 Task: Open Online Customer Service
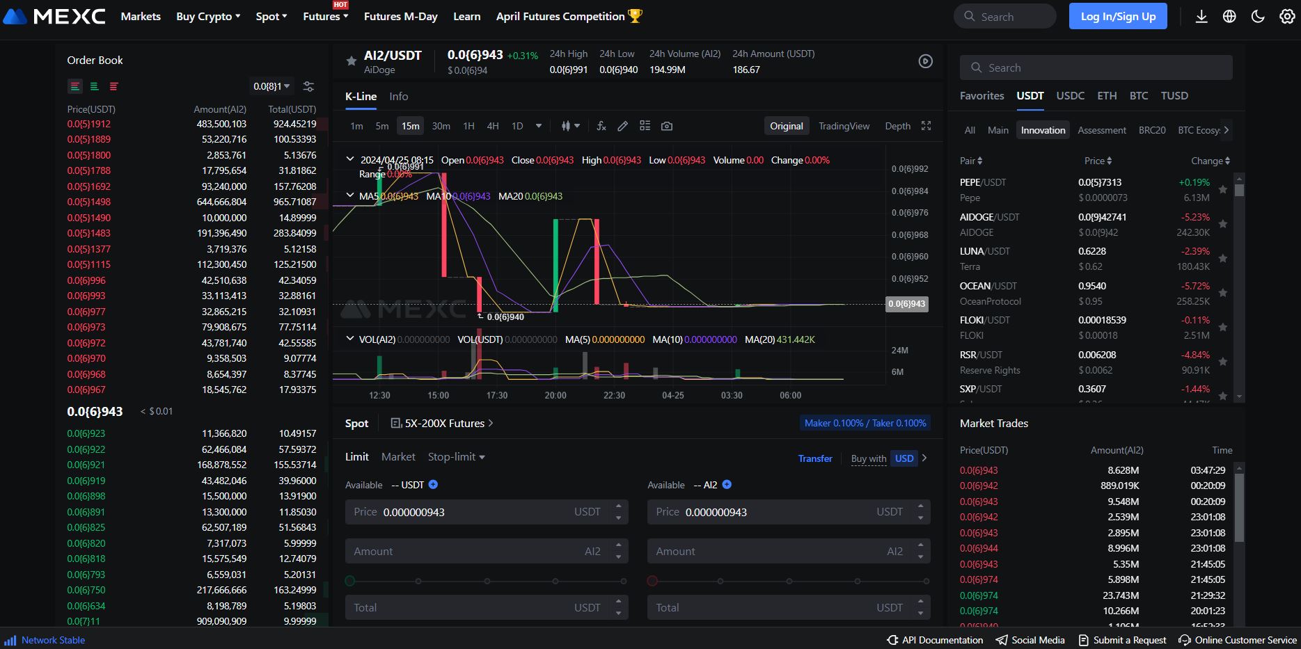tap(1238, 640)
